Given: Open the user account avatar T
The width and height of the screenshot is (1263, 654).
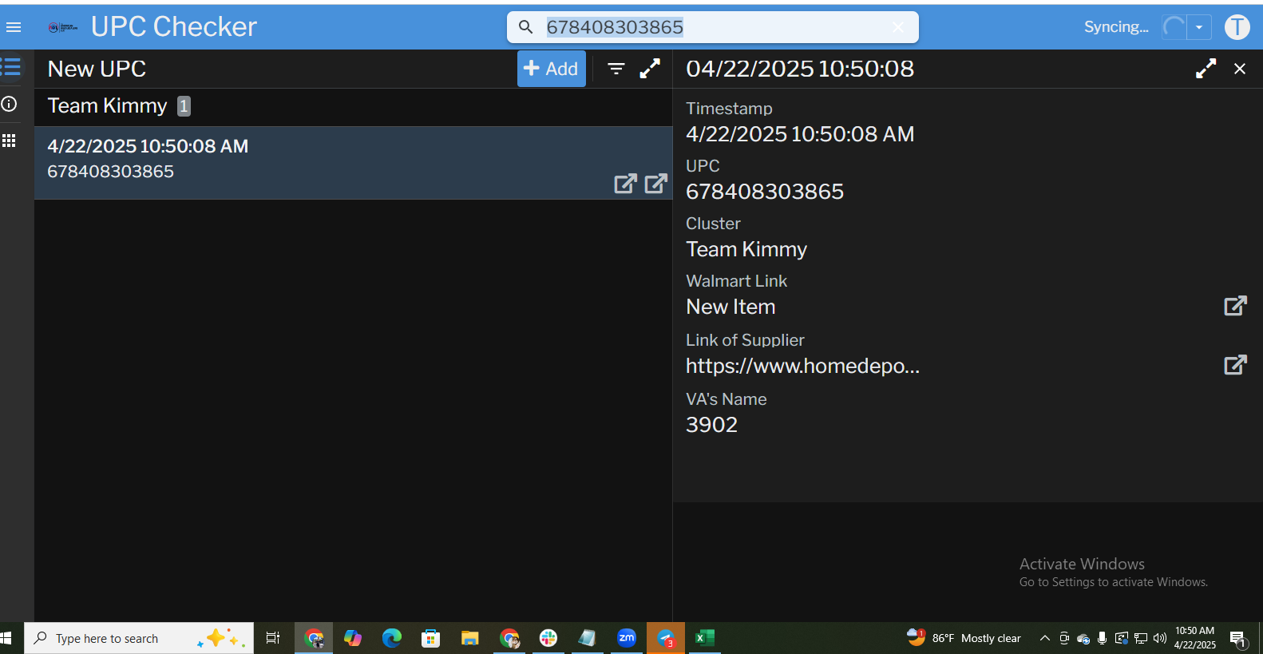Looking at the screenshot, I should [1237, 27].
